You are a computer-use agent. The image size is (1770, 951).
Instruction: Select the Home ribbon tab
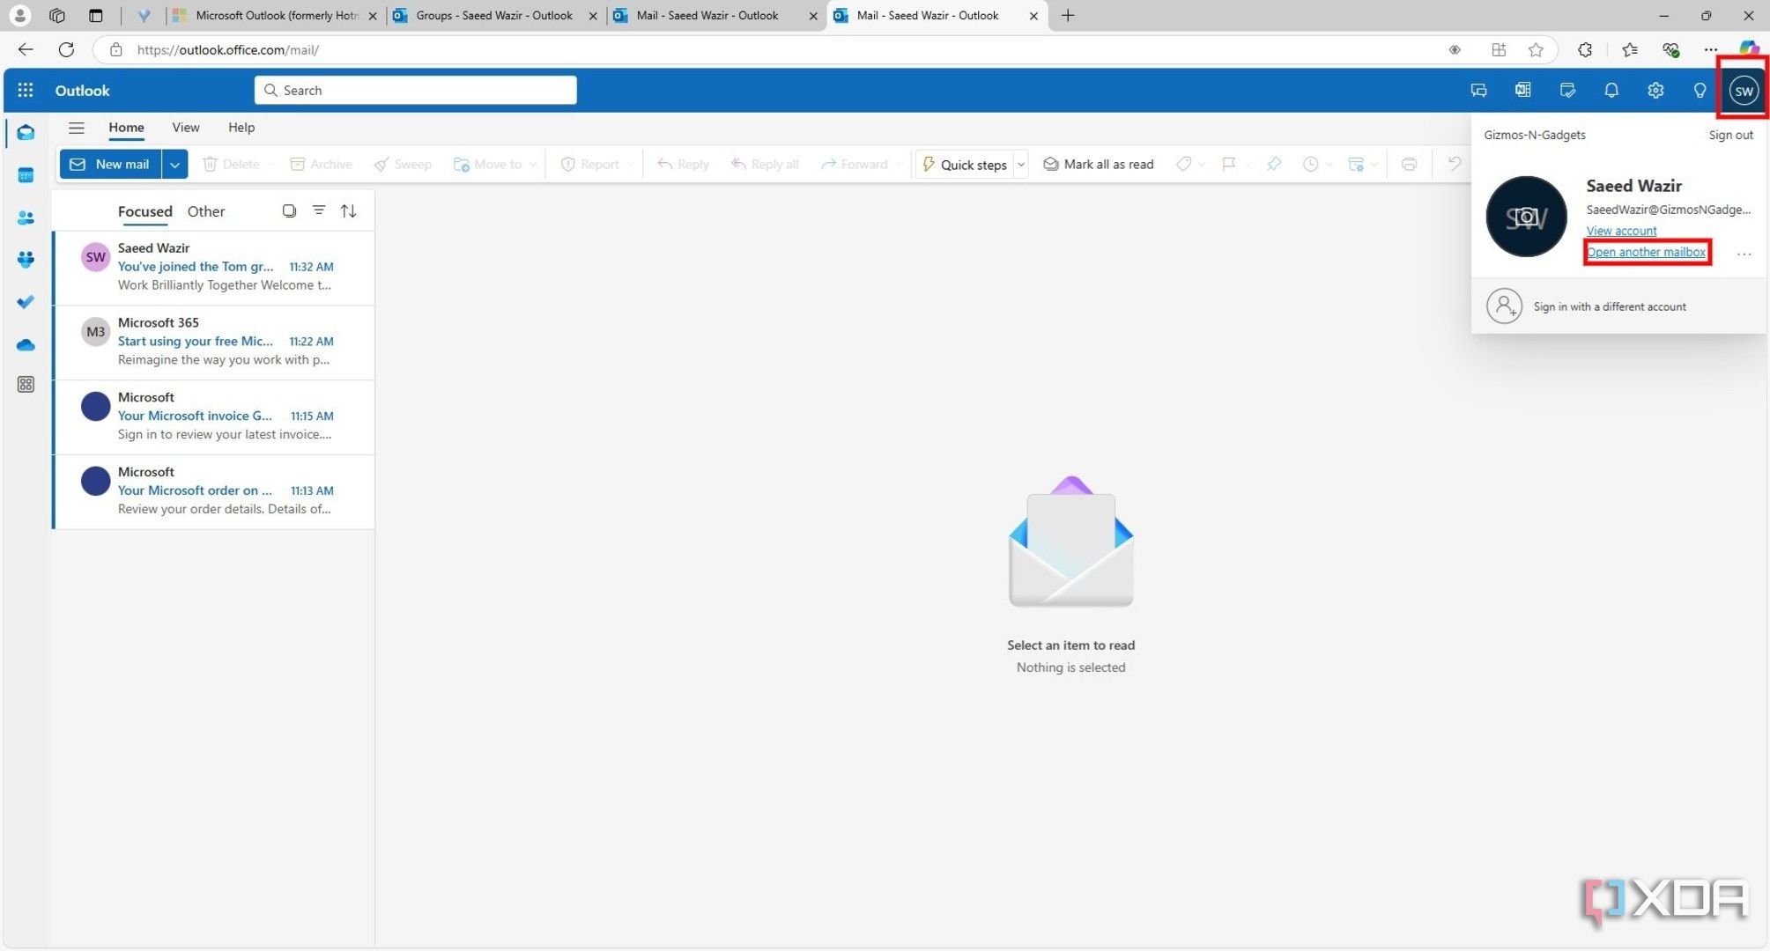125,128
